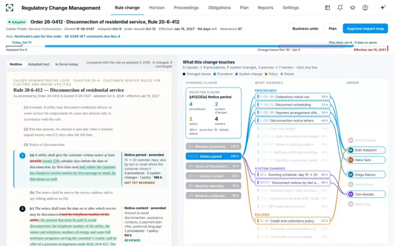This screenshot has height=246, width=394.
Task: Click the app logo icon
Action: 10,8
